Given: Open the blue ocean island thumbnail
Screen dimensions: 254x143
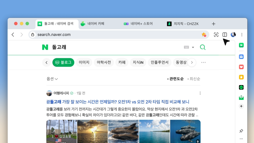Looking at the screenshot, I should tap(154, 131).
